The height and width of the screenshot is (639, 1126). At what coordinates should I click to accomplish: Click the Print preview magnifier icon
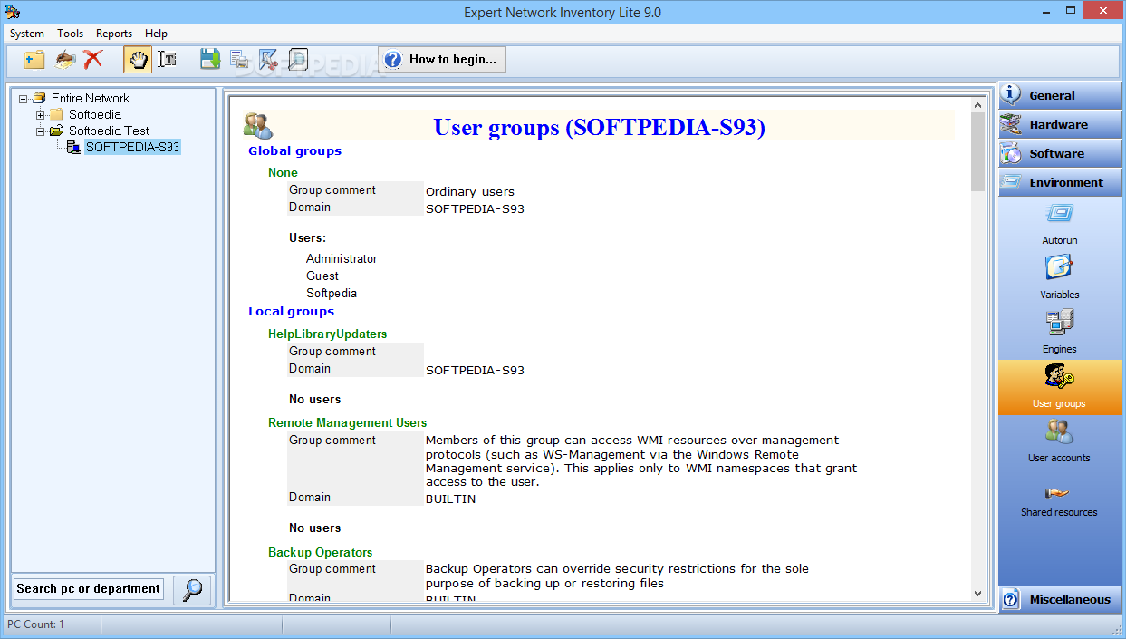pos(297,60)
